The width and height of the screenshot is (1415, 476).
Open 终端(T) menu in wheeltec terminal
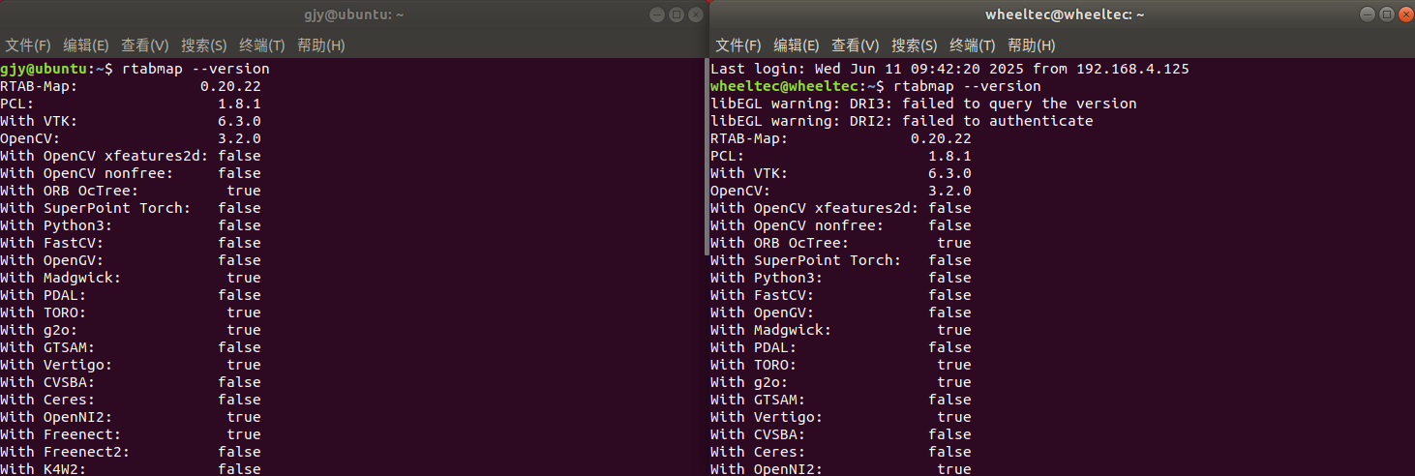click(x=972, y=45)
